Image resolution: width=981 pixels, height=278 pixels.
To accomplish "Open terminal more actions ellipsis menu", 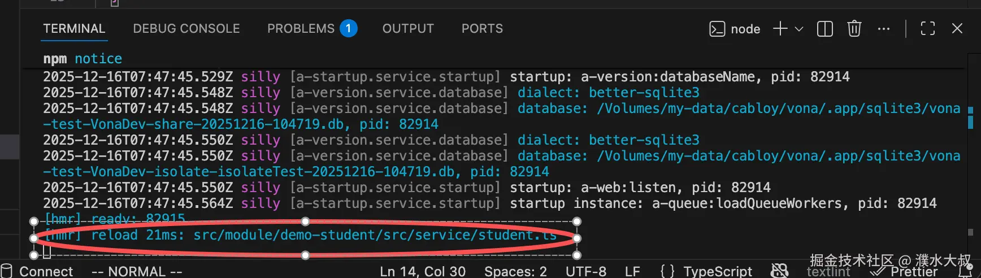I will tap(884, 29).
